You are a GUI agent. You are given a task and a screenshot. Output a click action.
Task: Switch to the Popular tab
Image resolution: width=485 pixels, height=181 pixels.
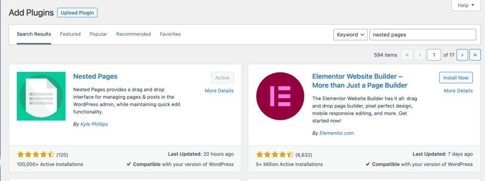[x=99, y=34]
